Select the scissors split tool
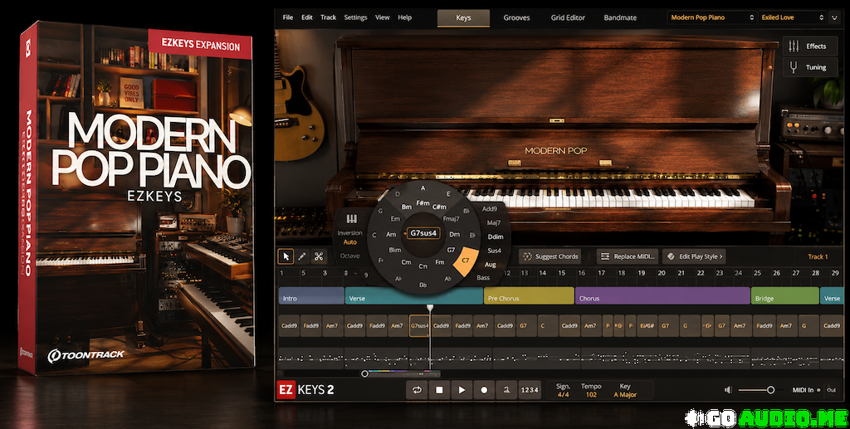Screen dimensions: 850x429 pos(319,256)
